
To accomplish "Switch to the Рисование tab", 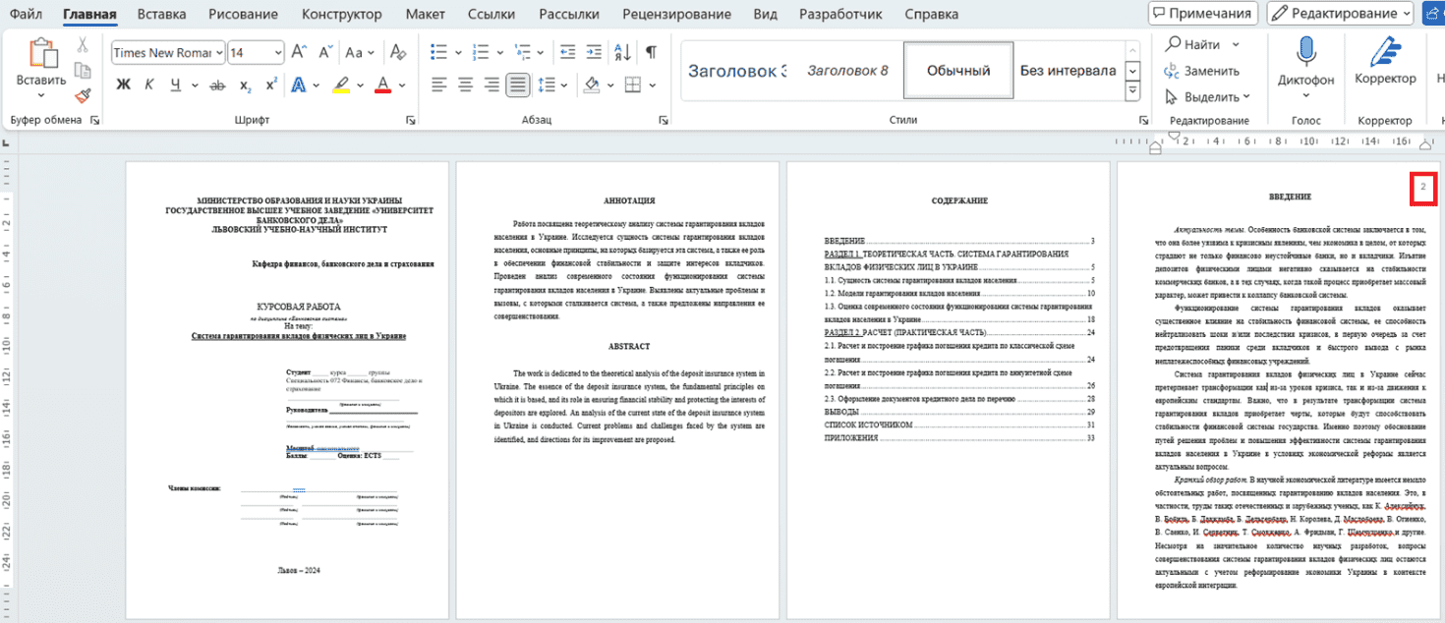I will tap(245, 15).
